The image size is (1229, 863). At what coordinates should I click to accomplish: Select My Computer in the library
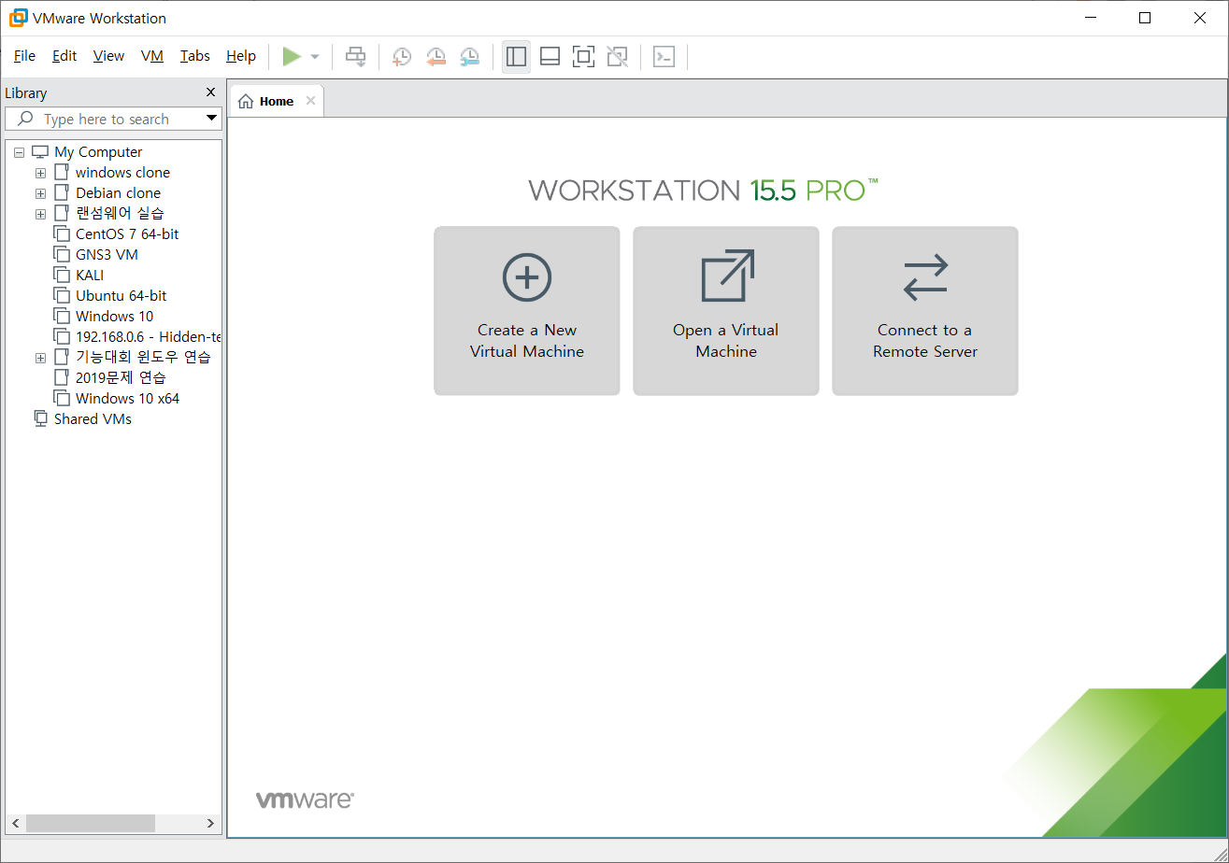coord(98,152)
